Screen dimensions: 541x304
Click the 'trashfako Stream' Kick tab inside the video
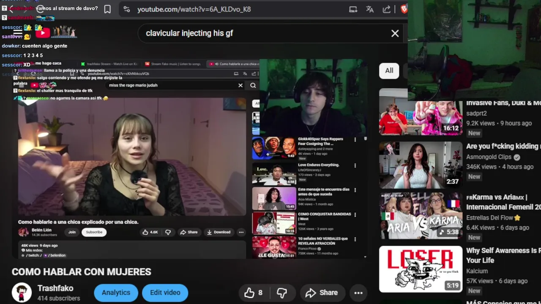[x=109, y=64]
